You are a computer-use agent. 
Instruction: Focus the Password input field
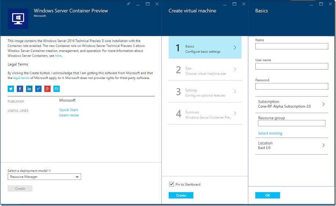coord(292,86)
